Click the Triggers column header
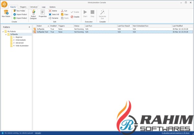 (x=66, y=26)
